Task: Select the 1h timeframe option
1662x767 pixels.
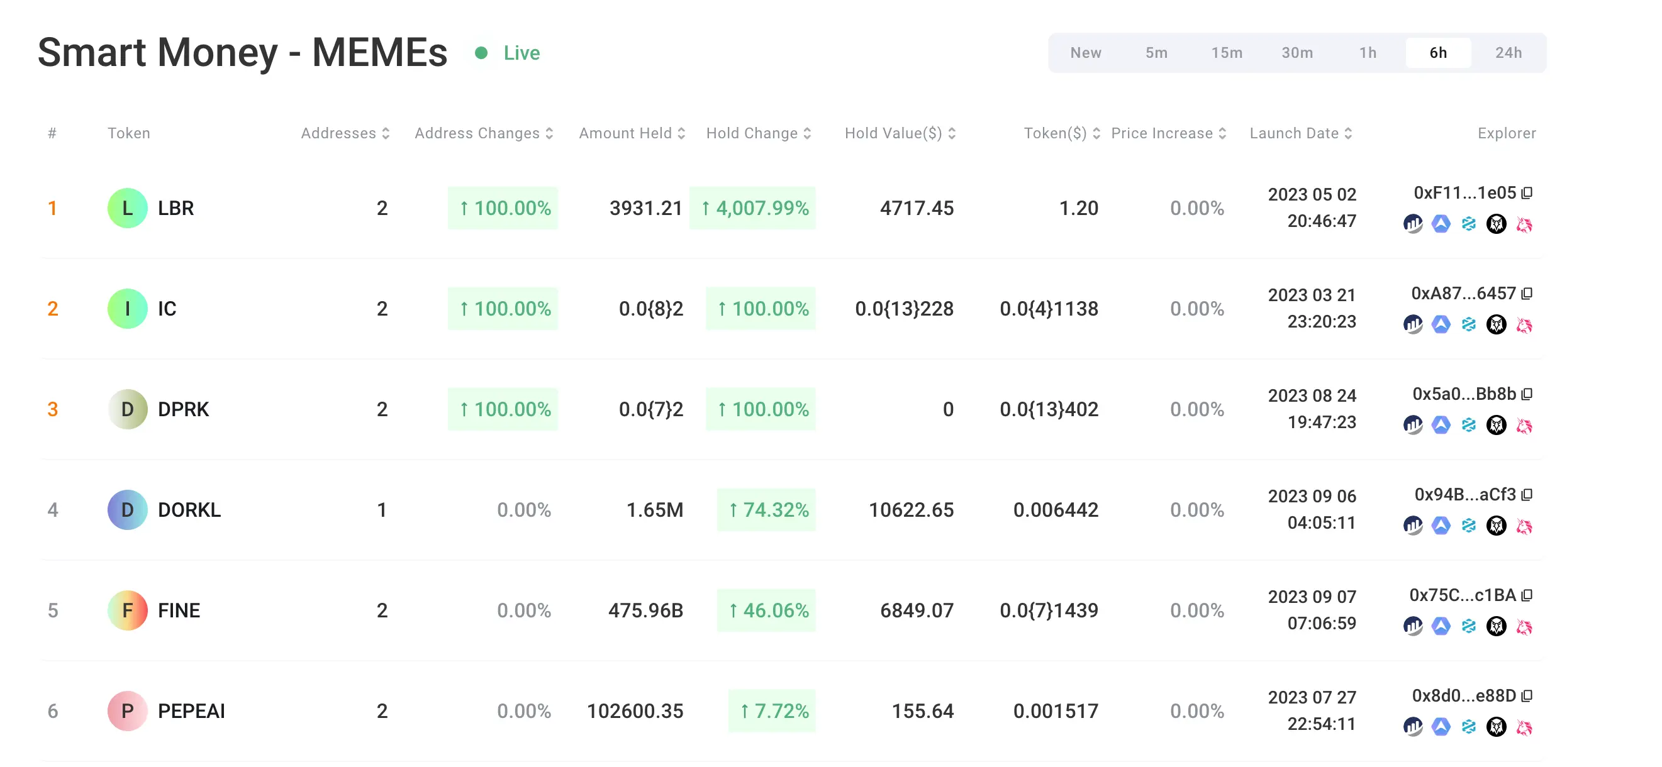Action: click(x=1367, y=53)
